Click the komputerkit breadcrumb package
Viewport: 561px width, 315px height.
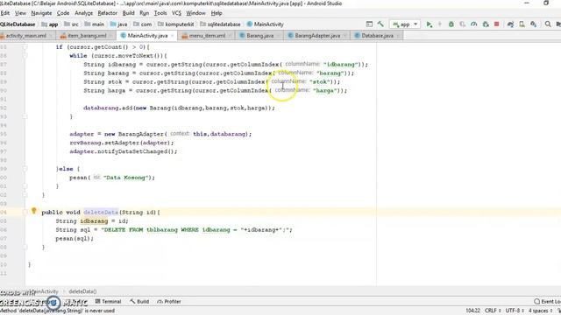coord(176,24)
